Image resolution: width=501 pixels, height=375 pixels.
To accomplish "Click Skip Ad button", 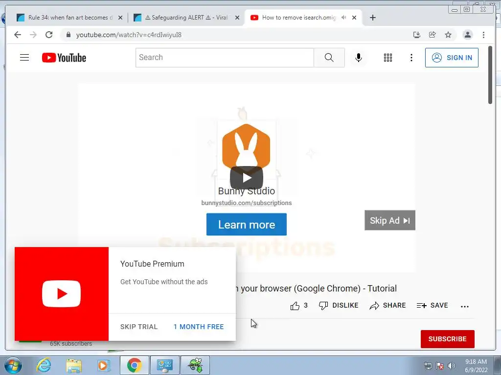I will [x=390, y=220].
